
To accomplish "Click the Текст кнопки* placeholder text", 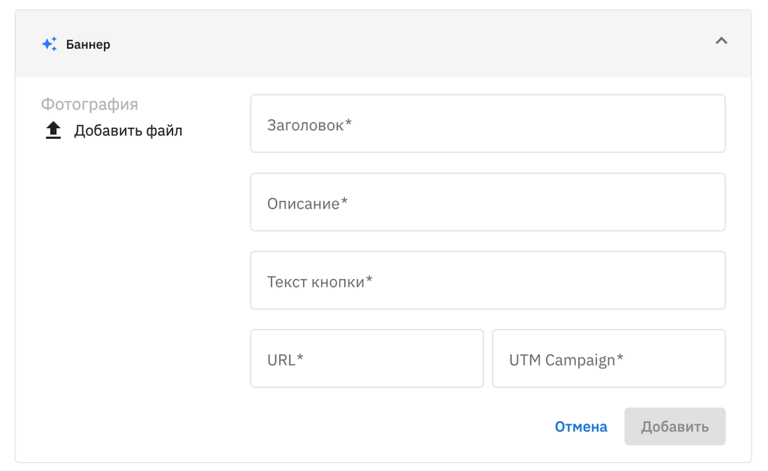I will pos(319,282).
